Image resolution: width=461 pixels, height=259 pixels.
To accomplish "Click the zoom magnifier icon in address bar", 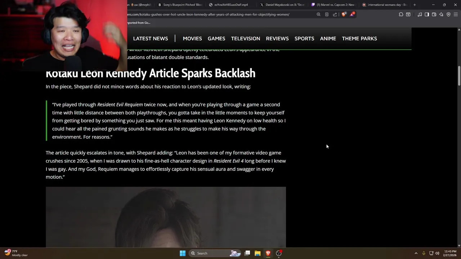I will pos(318,14).
